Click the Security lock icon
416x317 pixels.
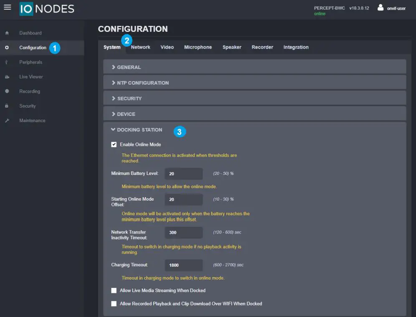(7, 106)
